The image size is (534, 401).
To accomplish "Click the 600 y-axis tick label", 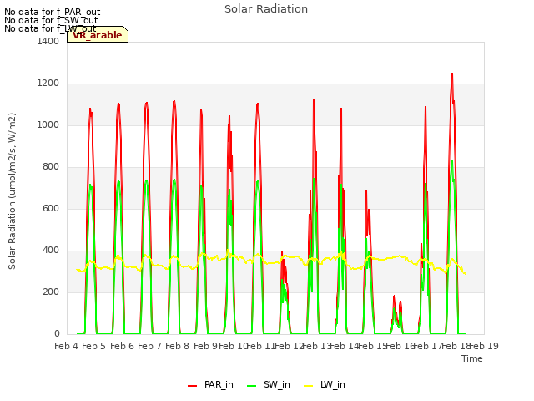I will (x=51, y=209).
